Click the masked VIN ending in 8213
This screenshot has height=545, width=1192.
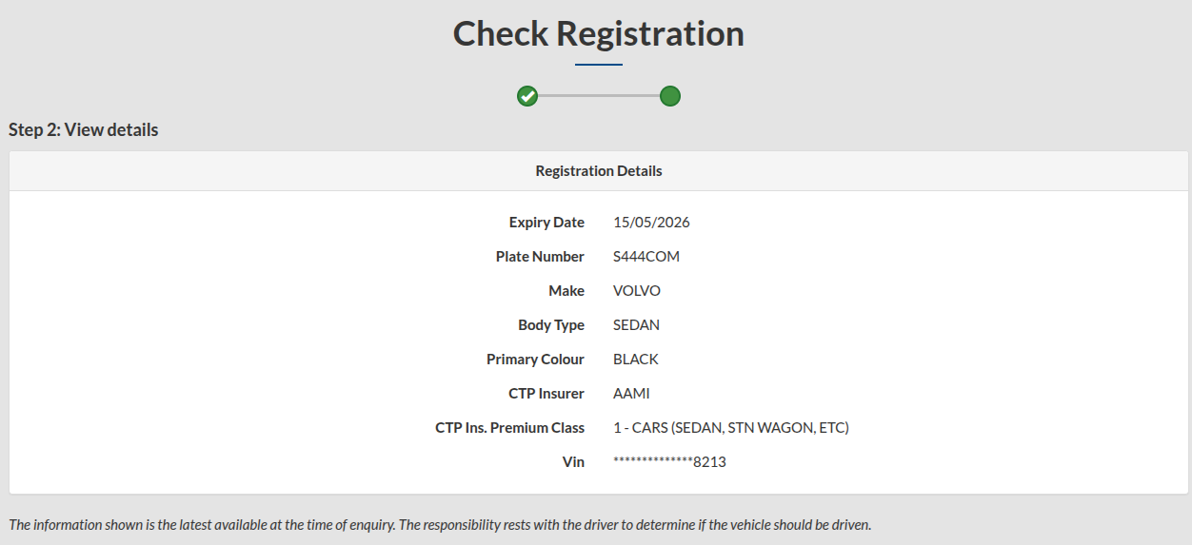click(669, 462)
